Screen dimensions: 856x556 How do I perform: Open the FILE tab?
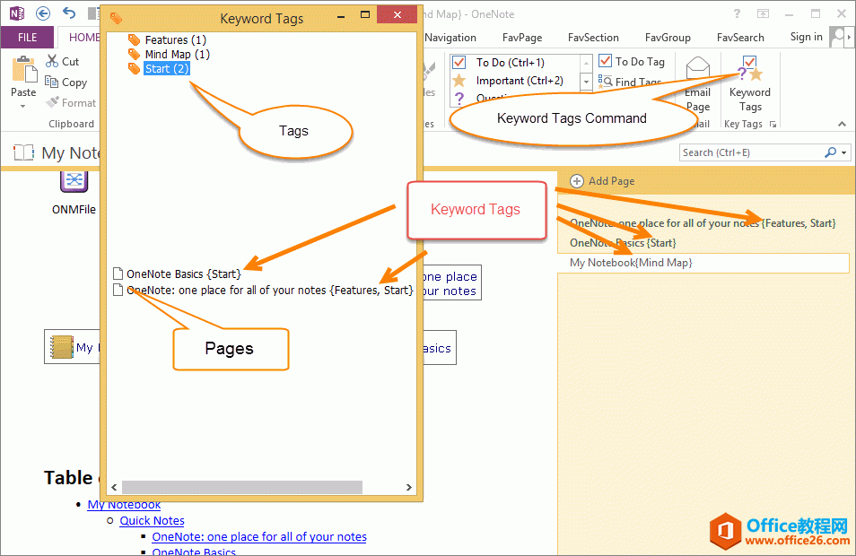(27, 37)
